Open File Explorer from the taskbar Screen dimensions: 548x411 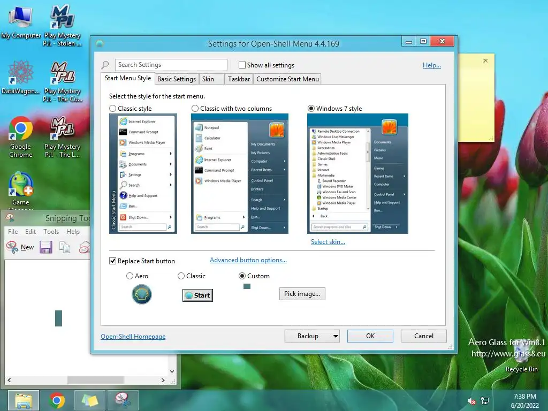tap(24, 400)
